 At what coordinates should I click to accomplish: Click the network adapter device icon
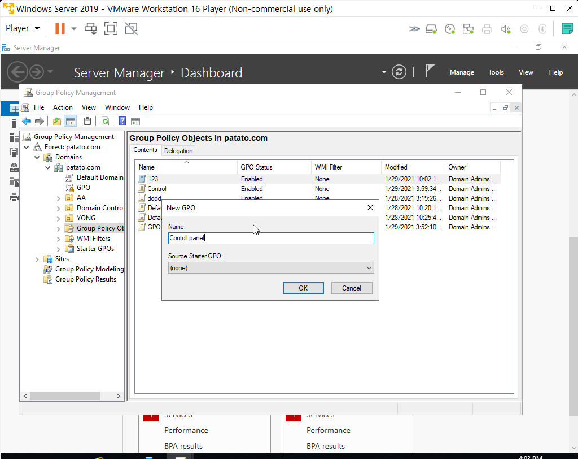468,29
